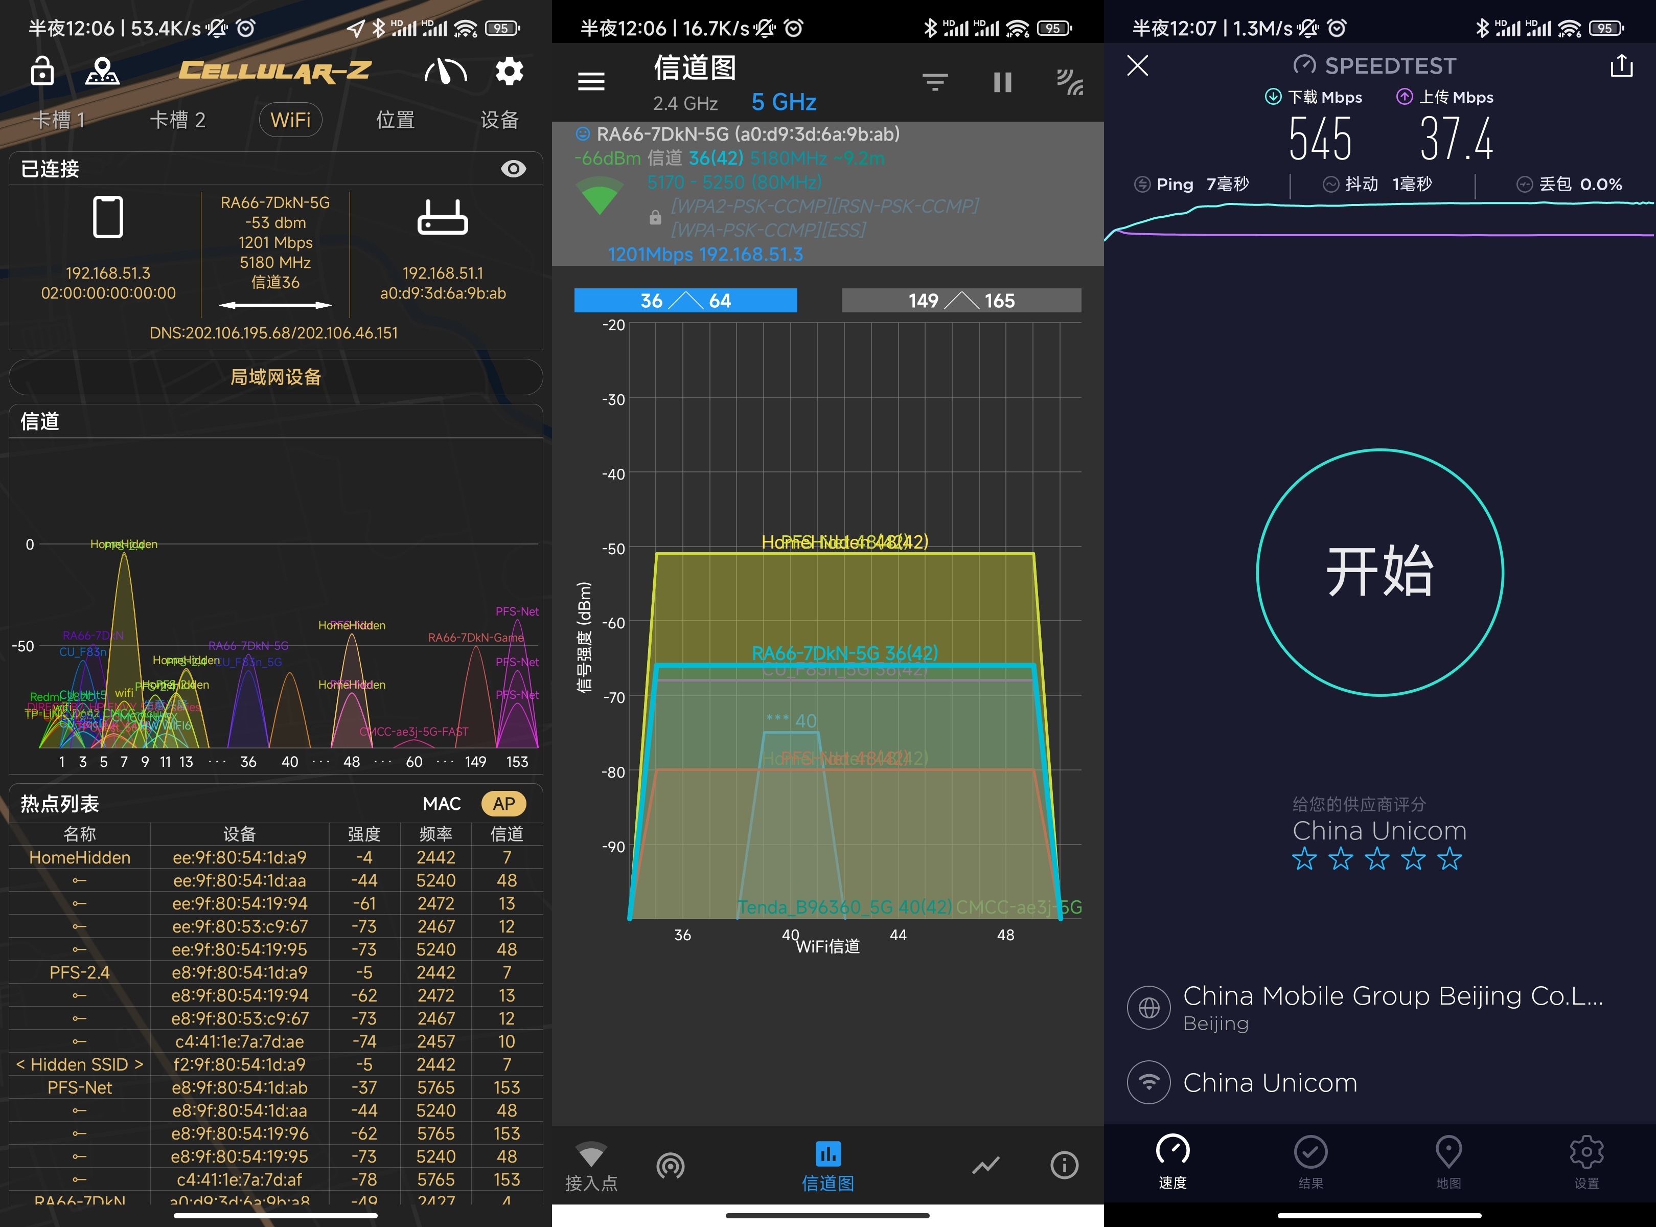Open the Cellular-Z settings gear

coord(508,71)
